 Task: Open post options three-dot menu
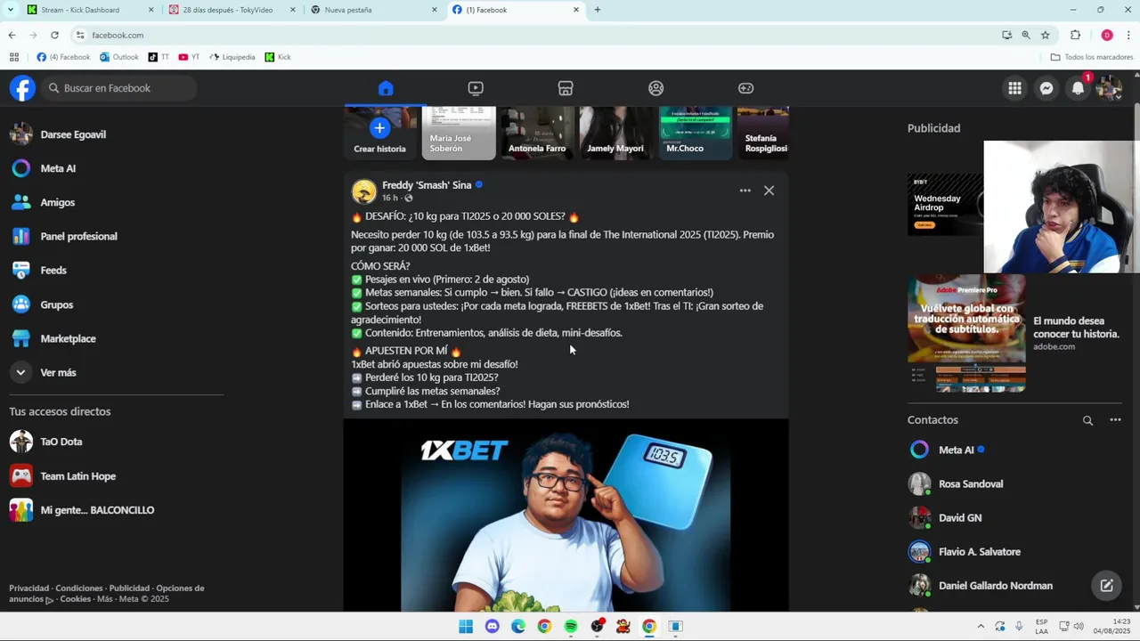745,191
